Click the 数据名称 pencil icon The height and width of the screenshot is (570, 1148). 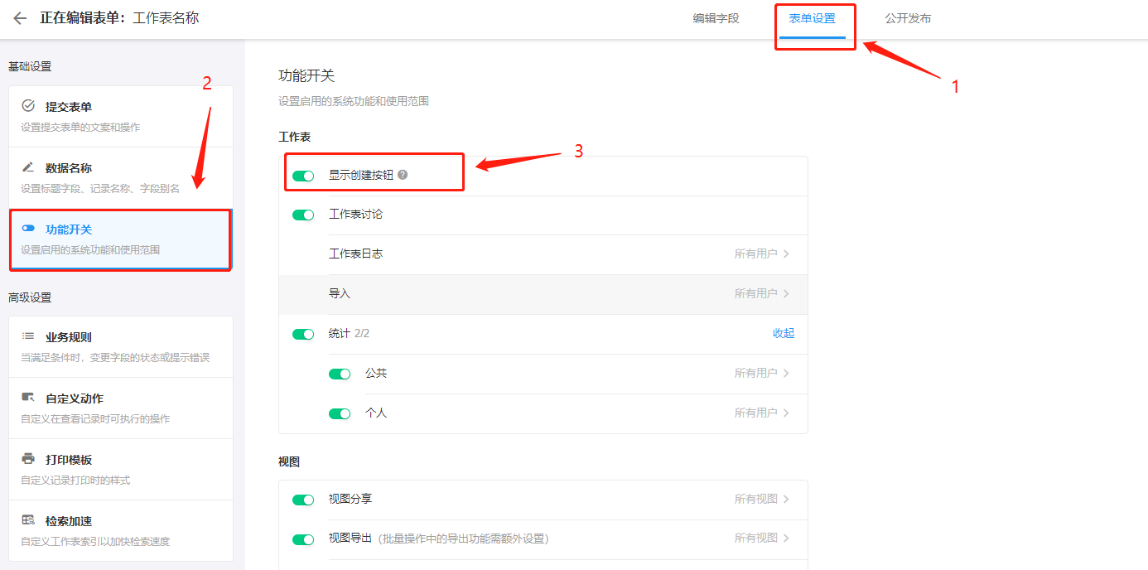click(28, 167)
